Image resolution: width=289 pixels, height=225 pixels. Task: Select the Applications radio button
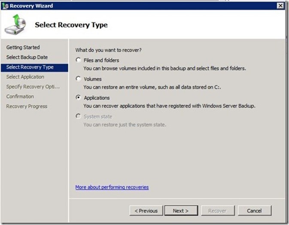click(78, 98)
